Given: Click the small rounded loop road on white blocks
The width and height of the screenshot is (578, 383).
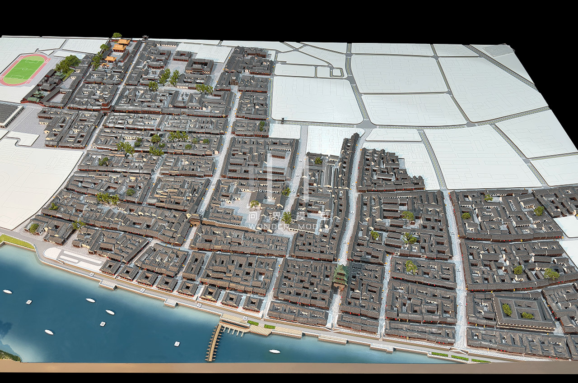Looking at the screenshot, I should point(336,72).
